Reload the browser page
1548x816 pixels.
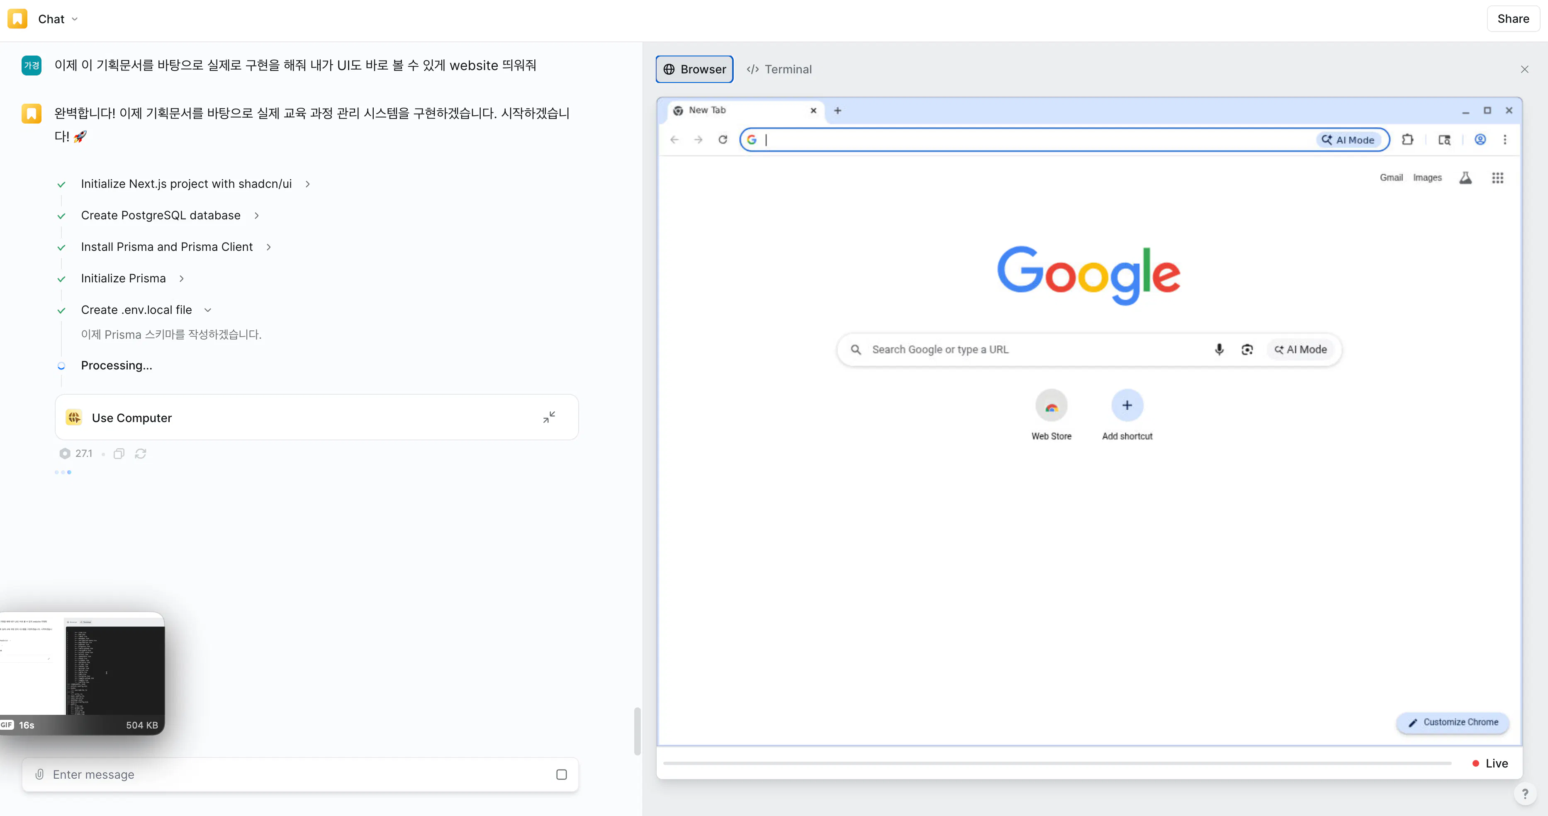click(722, 139)
